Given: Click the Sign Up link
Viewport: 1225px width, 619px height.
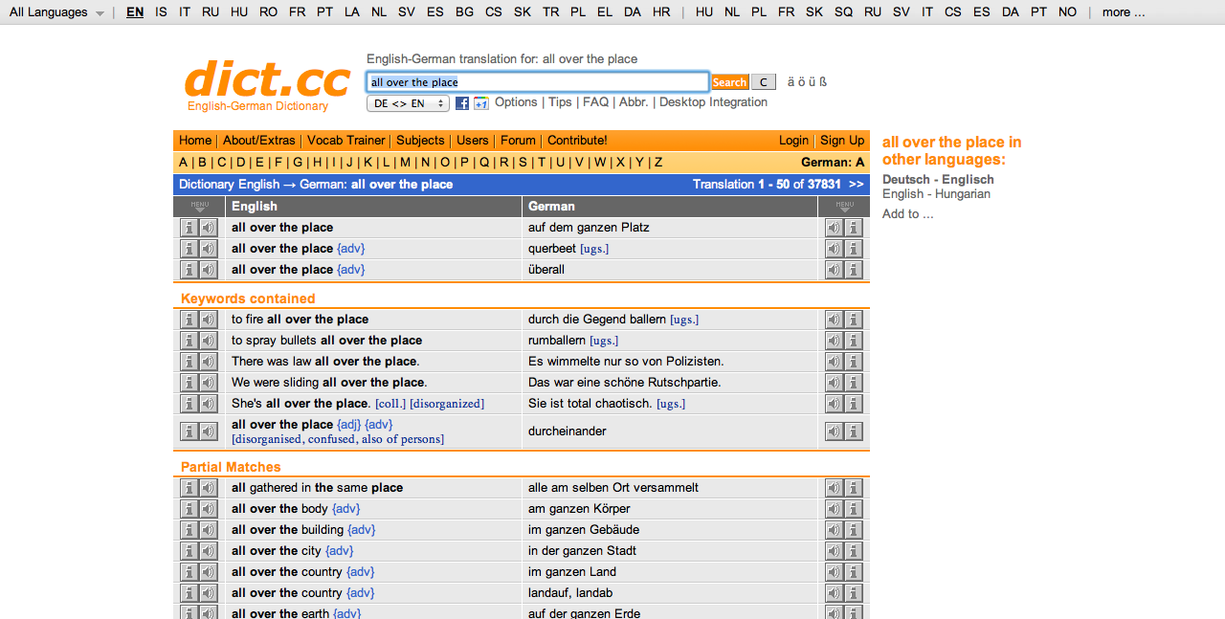Looking at the screenshot, I should pyautogui.click(x=842, y=141).
